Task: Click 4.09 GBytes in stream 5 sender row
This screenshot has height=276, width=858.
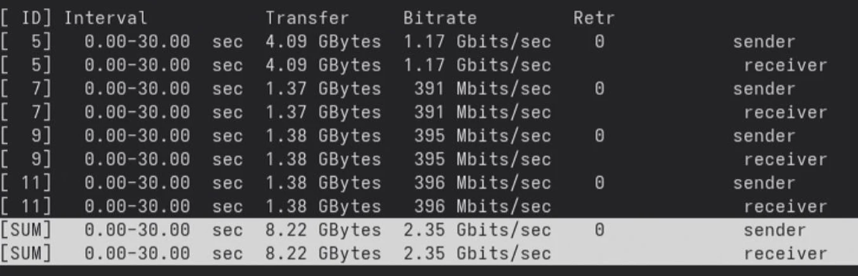Action: pos(323,42)
